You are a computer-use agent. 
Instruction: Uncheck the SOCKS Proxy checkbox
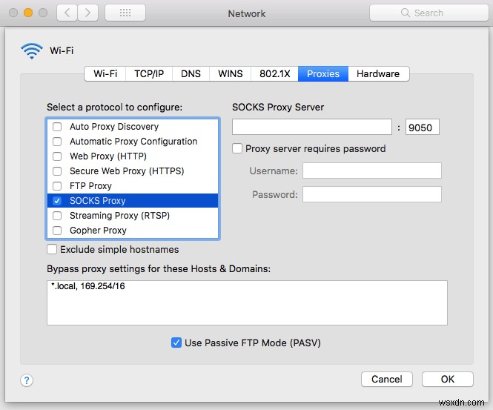(57, 201)
